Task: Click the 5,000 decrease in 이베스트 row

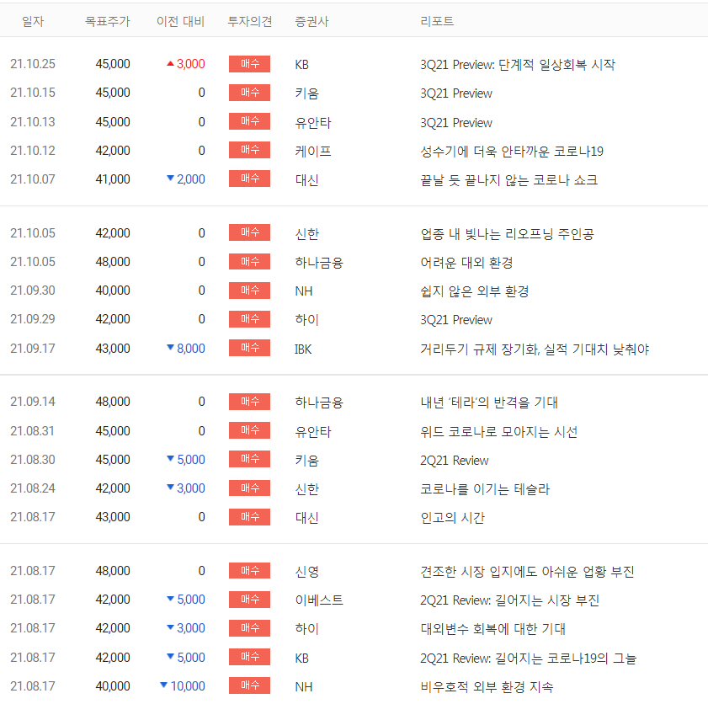Action: click(x=185, y=600)
